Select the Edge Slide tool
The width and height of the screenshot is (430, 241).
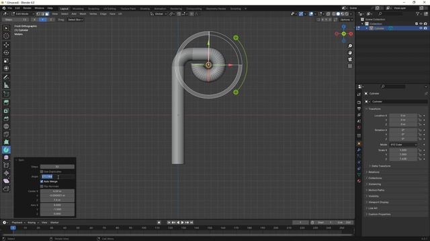tap(6, 165)
